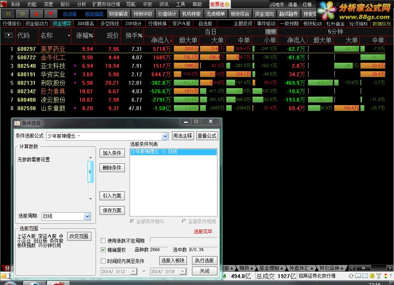This screenshot has height=285, width=394.
Task: Click the double right arrow toolbar button
Action: pos(22,14)
